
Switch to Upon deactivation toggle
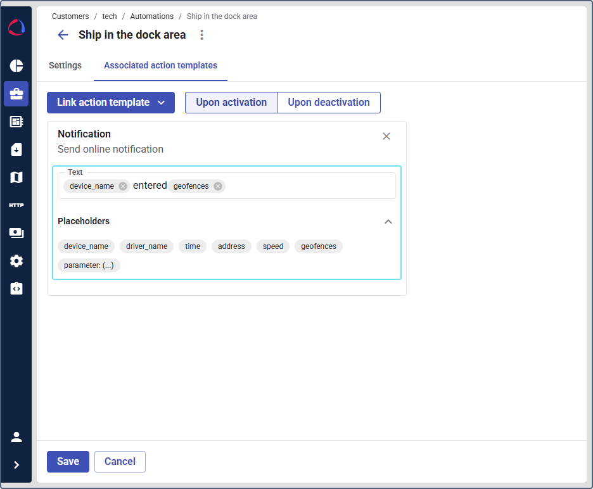tap(329, 103)
